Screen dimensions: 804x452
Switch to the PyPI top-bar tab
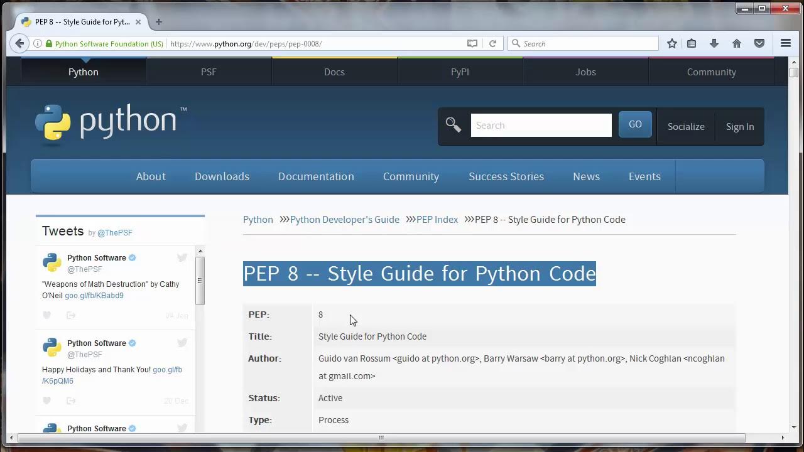460,72
